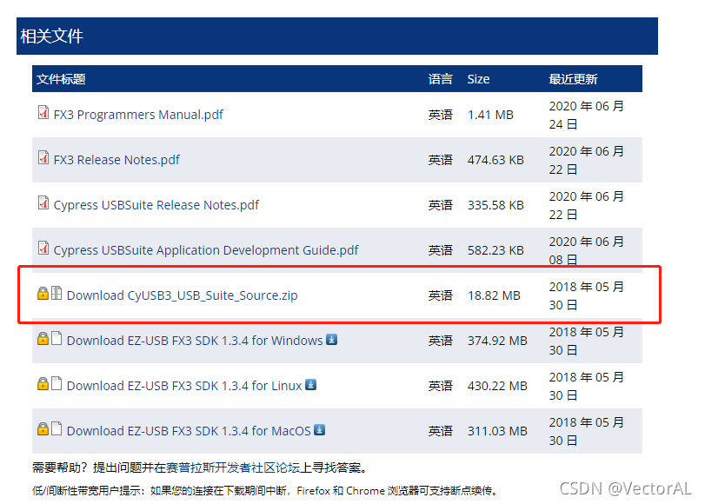Click lock icon on SDK for Windows row

(x=43, y=338)
